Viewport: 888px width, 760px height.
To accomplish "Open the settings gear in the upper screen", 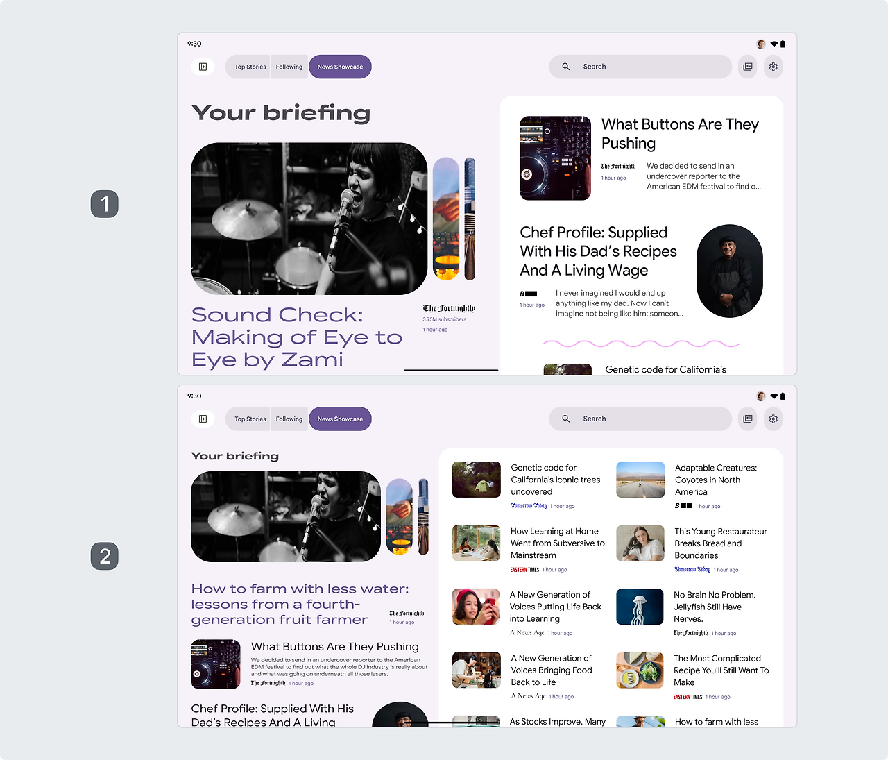I will coord(774,67).
